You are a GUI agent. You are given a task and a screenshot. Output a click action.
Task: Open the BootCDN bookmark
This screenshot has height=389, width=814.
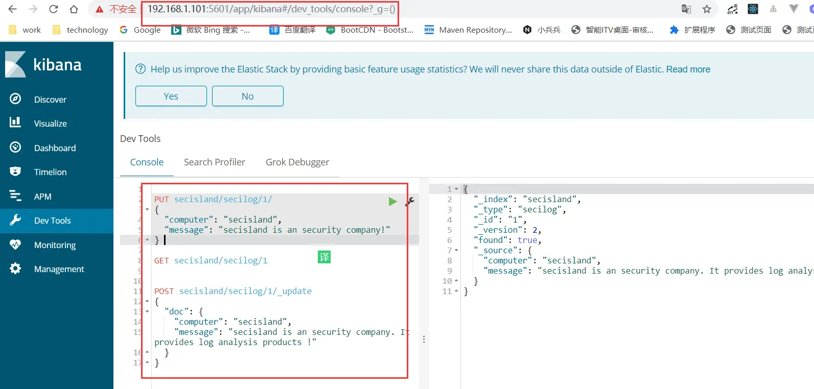coord(370,30)
